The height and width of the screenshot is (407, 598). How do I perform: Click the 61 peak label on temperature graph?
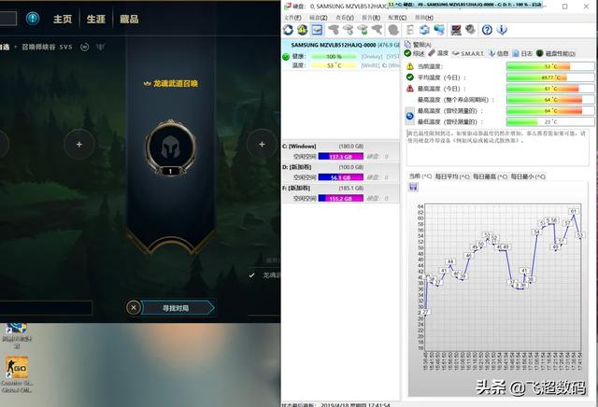pyautogui.click(x=573, y=211)
